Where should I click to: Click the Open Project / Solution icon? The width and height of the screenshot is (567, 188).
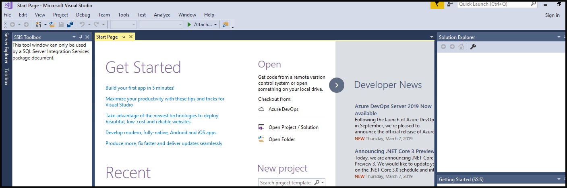coord(261,127)
